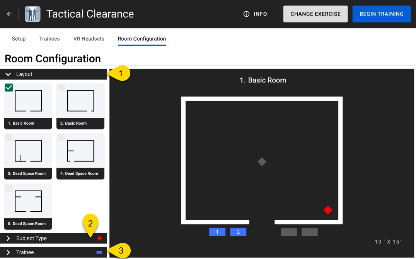Click the red Subject Type color swatch
Image resolution: width=416 pixels, height=259 pixels.
[x=99, y=238]
